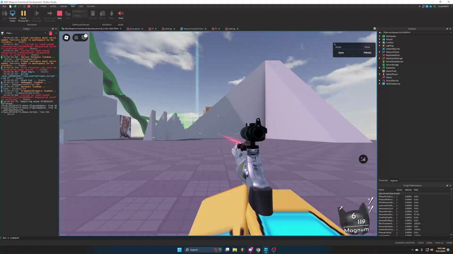The height and width of the screenshot is (254, 453).
Task: Click the Count column header in Script Performance
Action: tap(399, 190)
